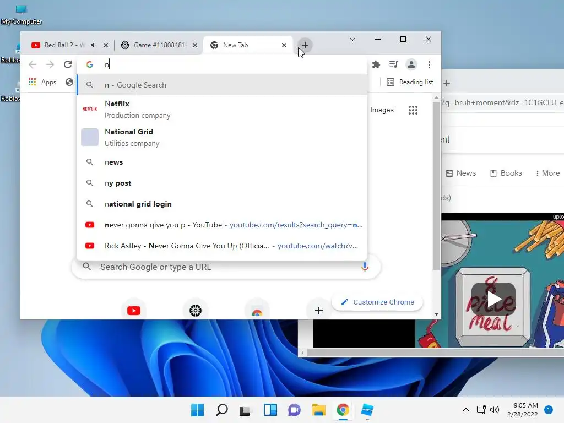Click the Images link on New Tab
The image size is (564, 423).
382,110
